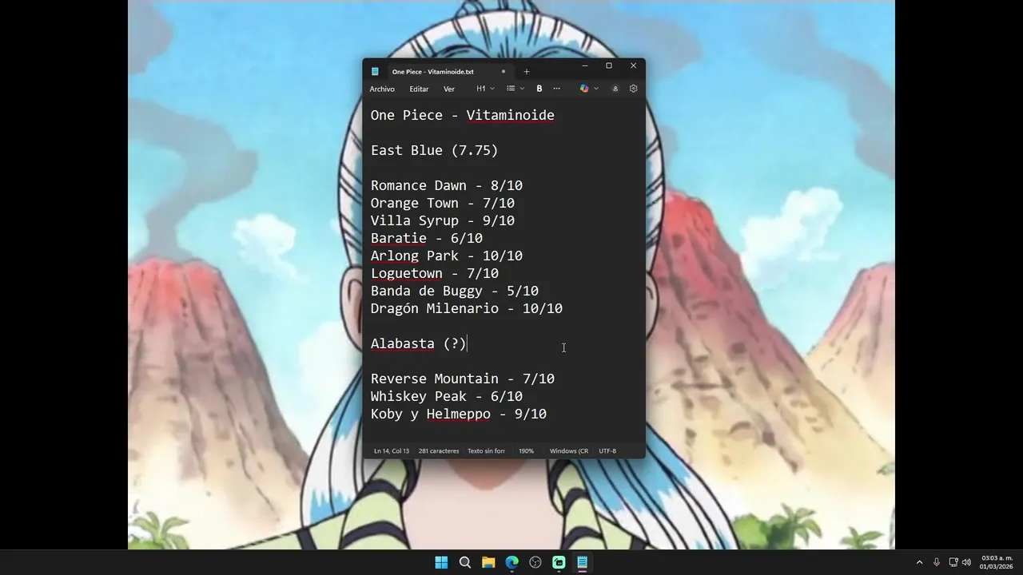Open the volume tray icon
Image resolution: width=1023 pixels, height=575 pixels.
click(x=967, y=562)
